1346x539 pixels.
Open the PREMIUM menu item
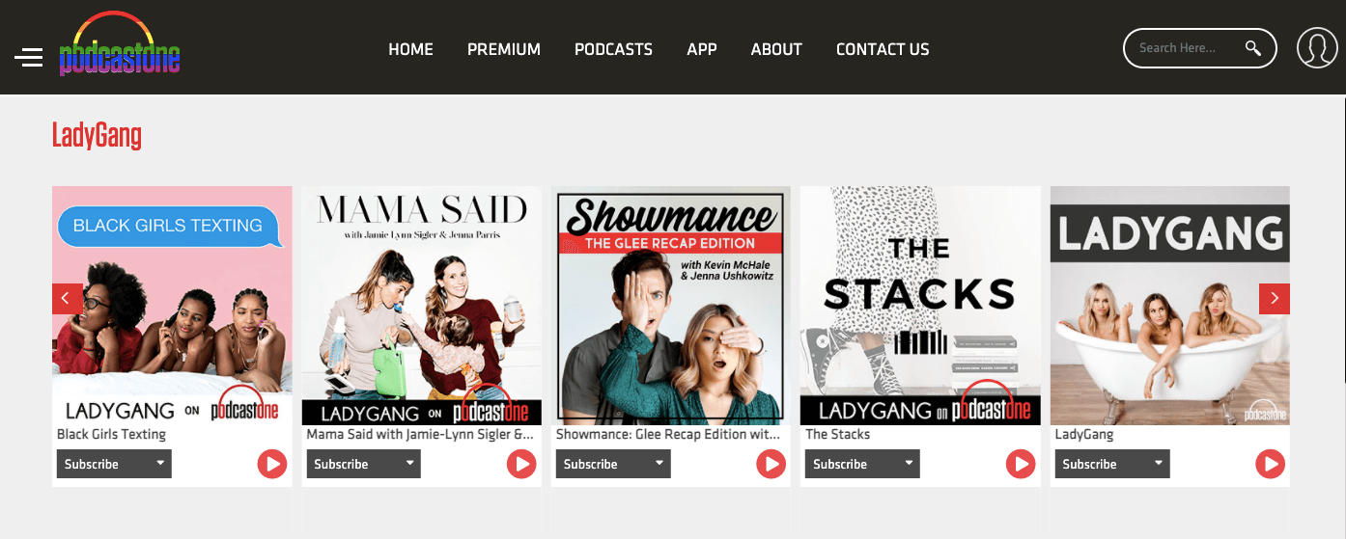pyautogui.click(x=504, y=49)
